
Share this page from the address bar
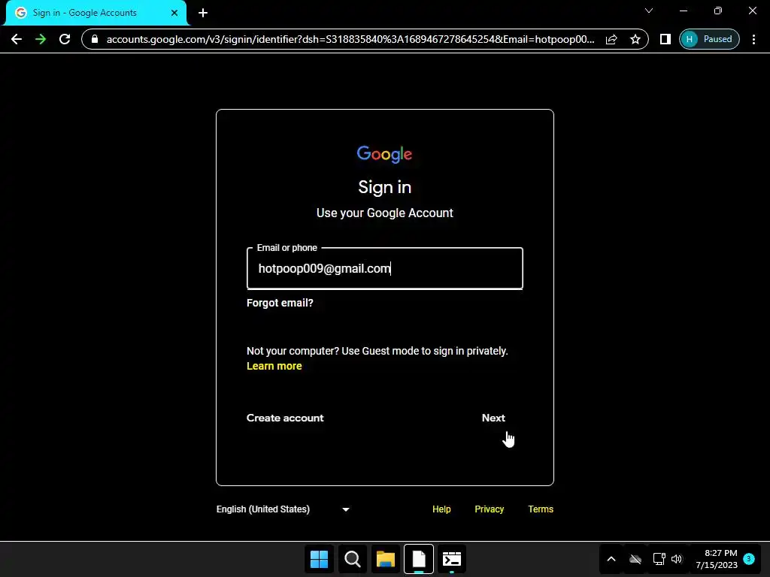[x=611, y=39]
